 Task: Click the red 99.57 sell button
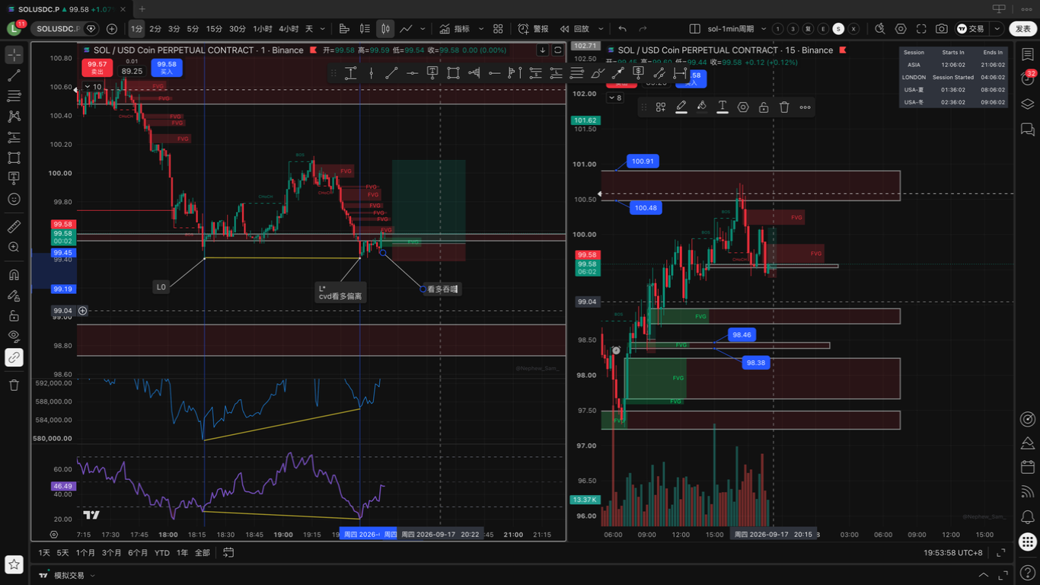pos(97,68)
